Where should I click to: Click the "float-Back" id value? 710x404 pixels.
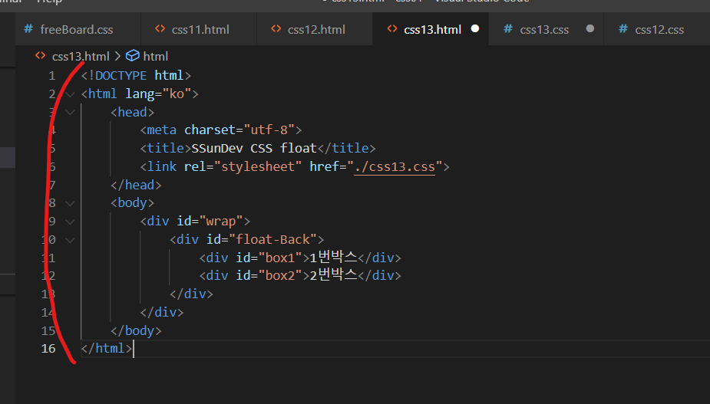[x=272, y=239]
